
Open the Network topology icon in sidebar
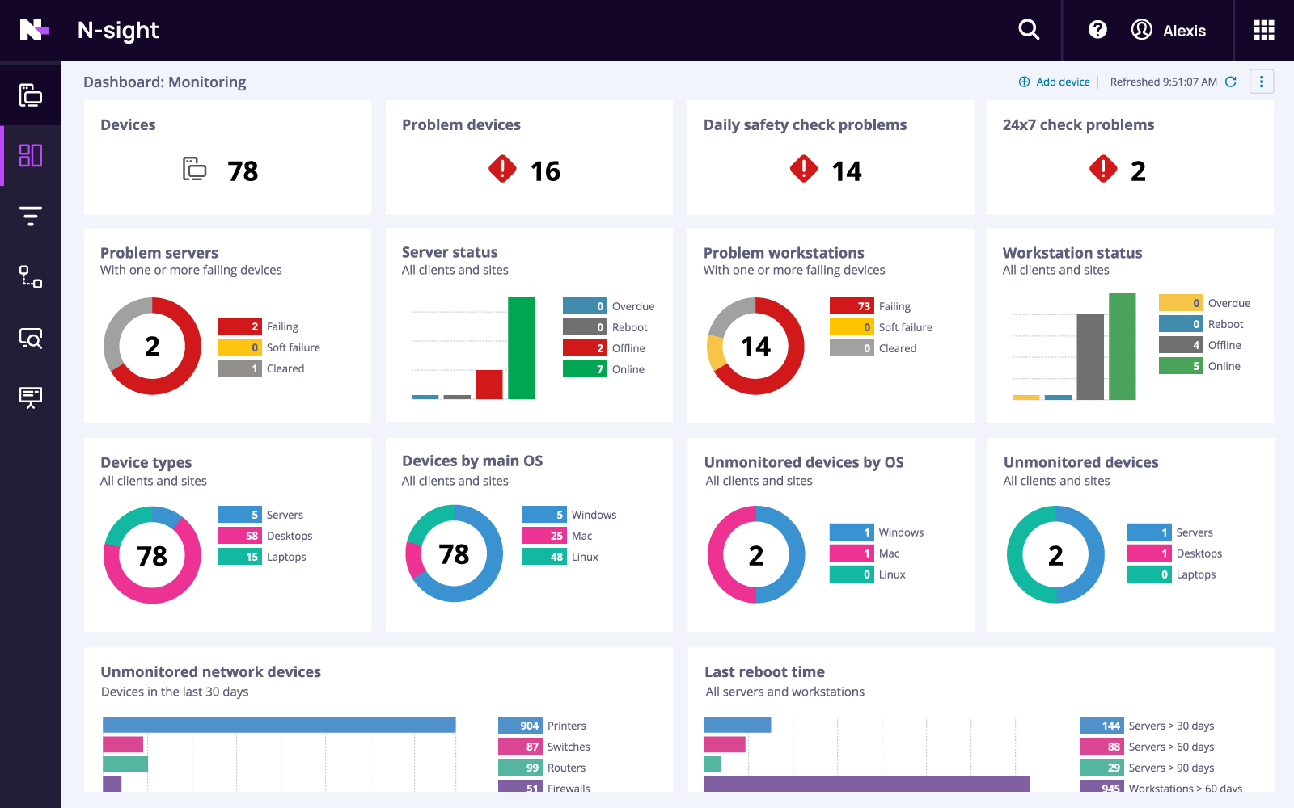click(x=30, y=278)
